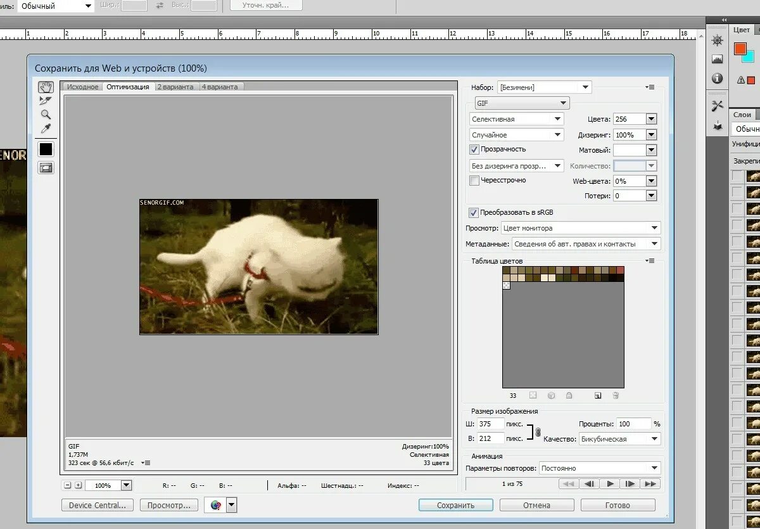Click the Сохранить button

[455, 506]
